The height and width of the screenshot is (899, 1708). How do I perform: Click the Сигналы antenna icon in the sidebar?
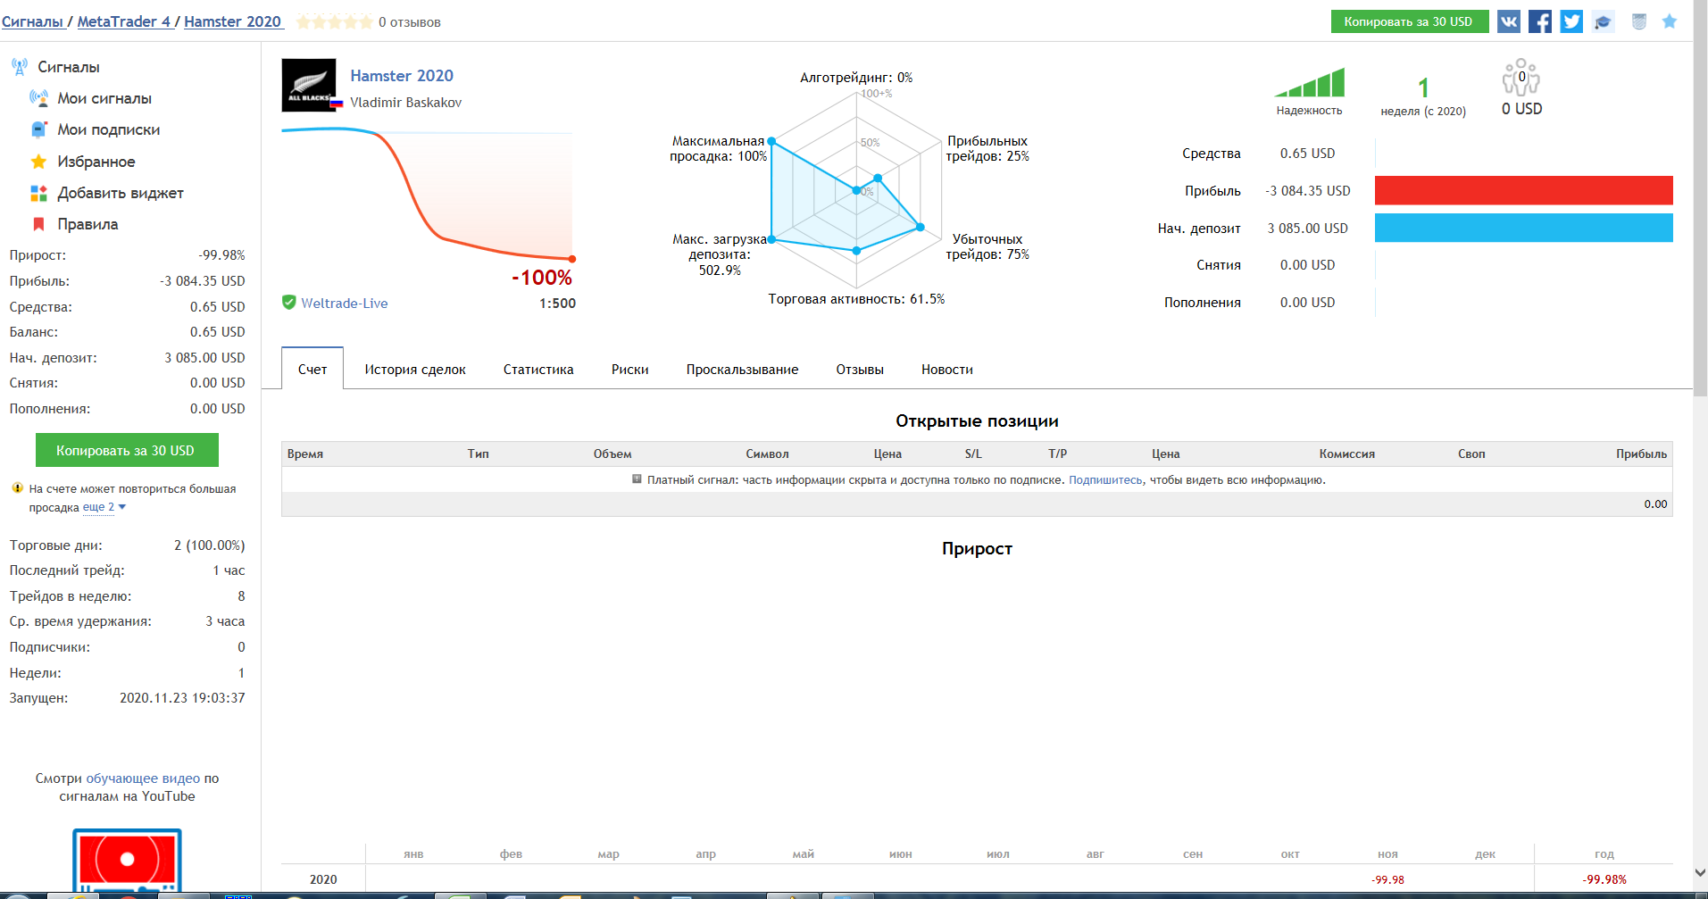pyautogui.click(x=20, y=66)
